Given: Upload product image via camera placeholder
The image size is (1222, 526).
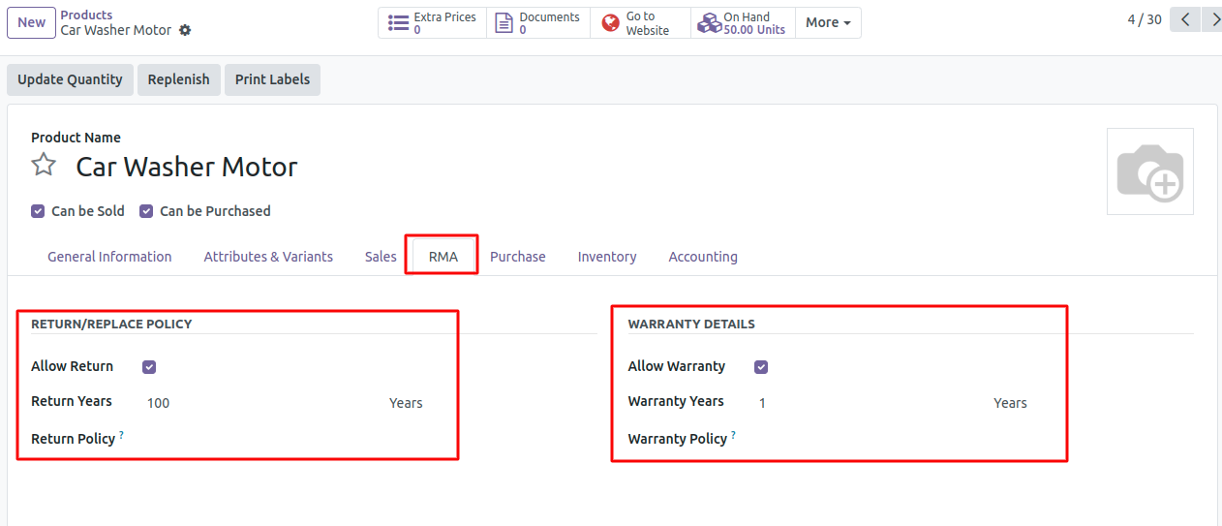Looking at the screenshot, I should 1149,171.
